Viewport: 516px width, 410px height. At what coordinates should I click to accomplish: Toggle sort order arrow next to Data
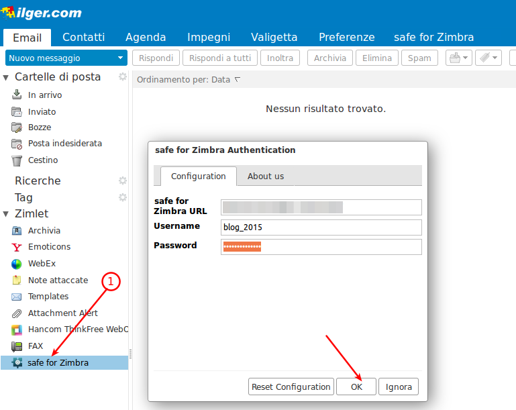tap(238, 80)
